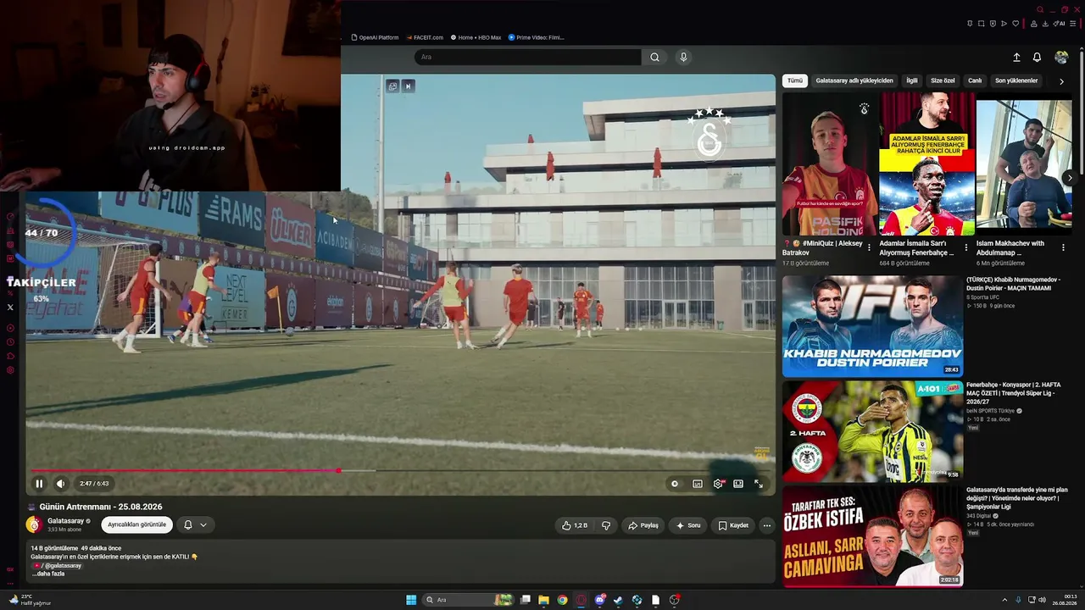Open #MiniQuiz Aleksey Batrakov short
The width and height of the screenshot is (1085, 610).
pos(828,164)
